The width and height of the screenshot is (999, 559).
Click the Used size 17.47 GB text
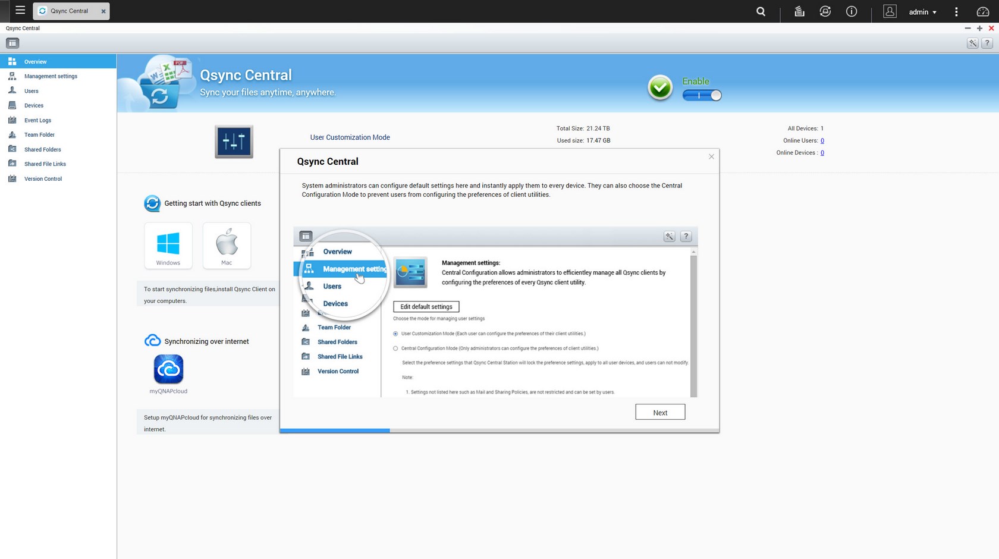(583, 140)
